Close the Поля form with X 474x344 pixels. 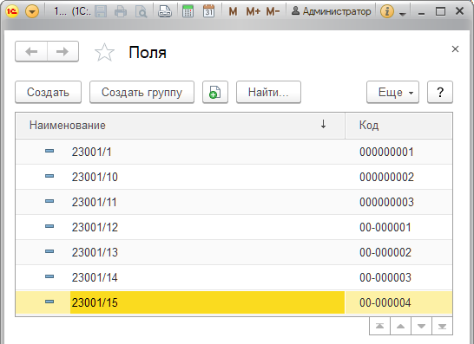[x=455, y=49]
